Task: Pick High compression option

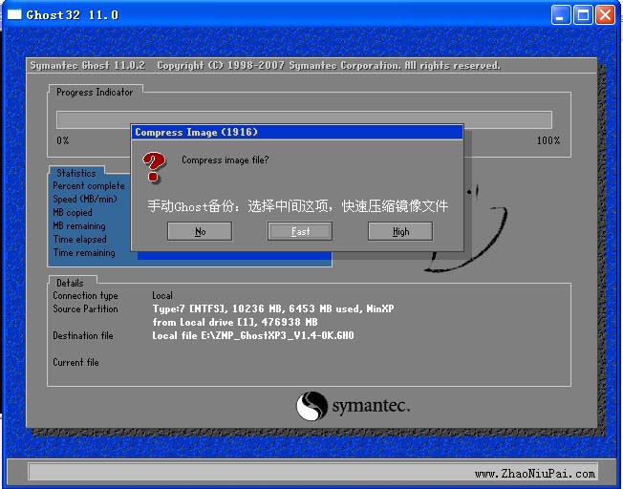Action: [x=400, y=231]
